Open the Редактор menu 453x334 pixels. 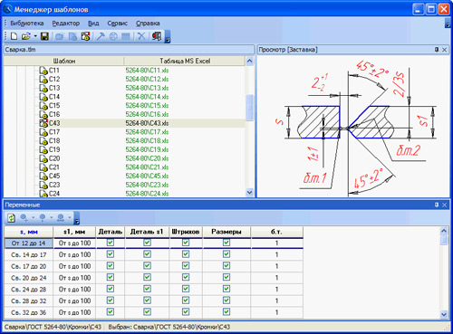pos(66,24)
